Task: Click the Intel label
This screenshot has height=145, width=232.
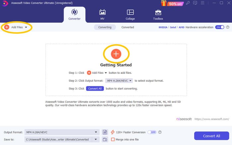Action: [x=173, y=27]
